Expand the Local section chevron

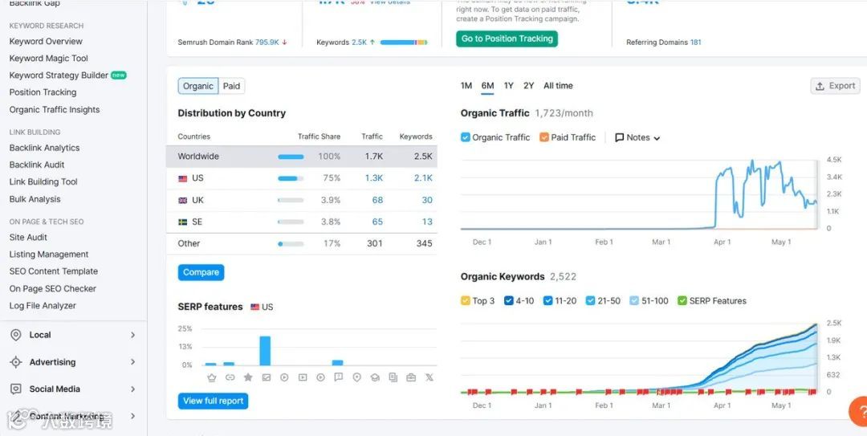132,335
